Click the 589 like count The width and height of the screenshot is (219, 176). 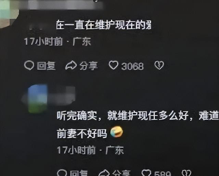[163, 174]
